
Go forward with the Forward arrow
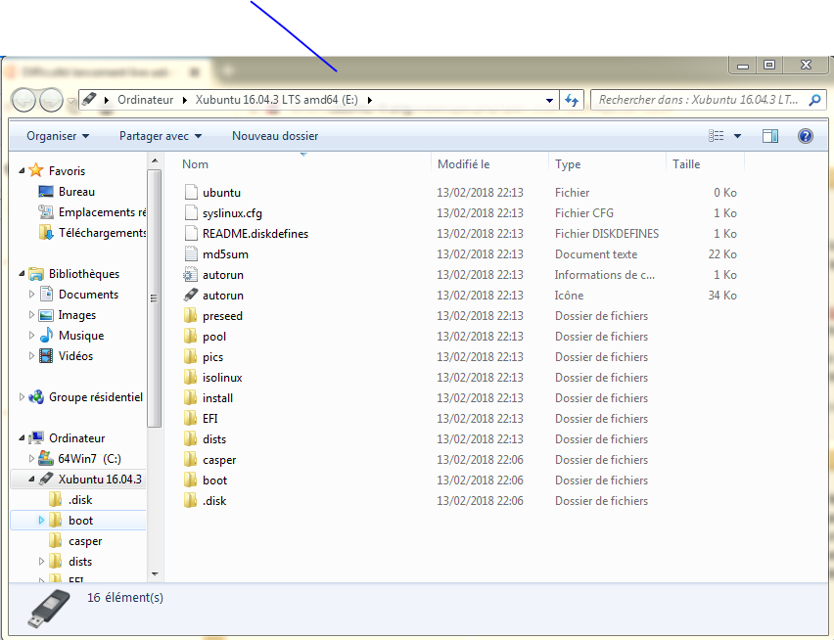pyautogui.click(x=52, y=100)
